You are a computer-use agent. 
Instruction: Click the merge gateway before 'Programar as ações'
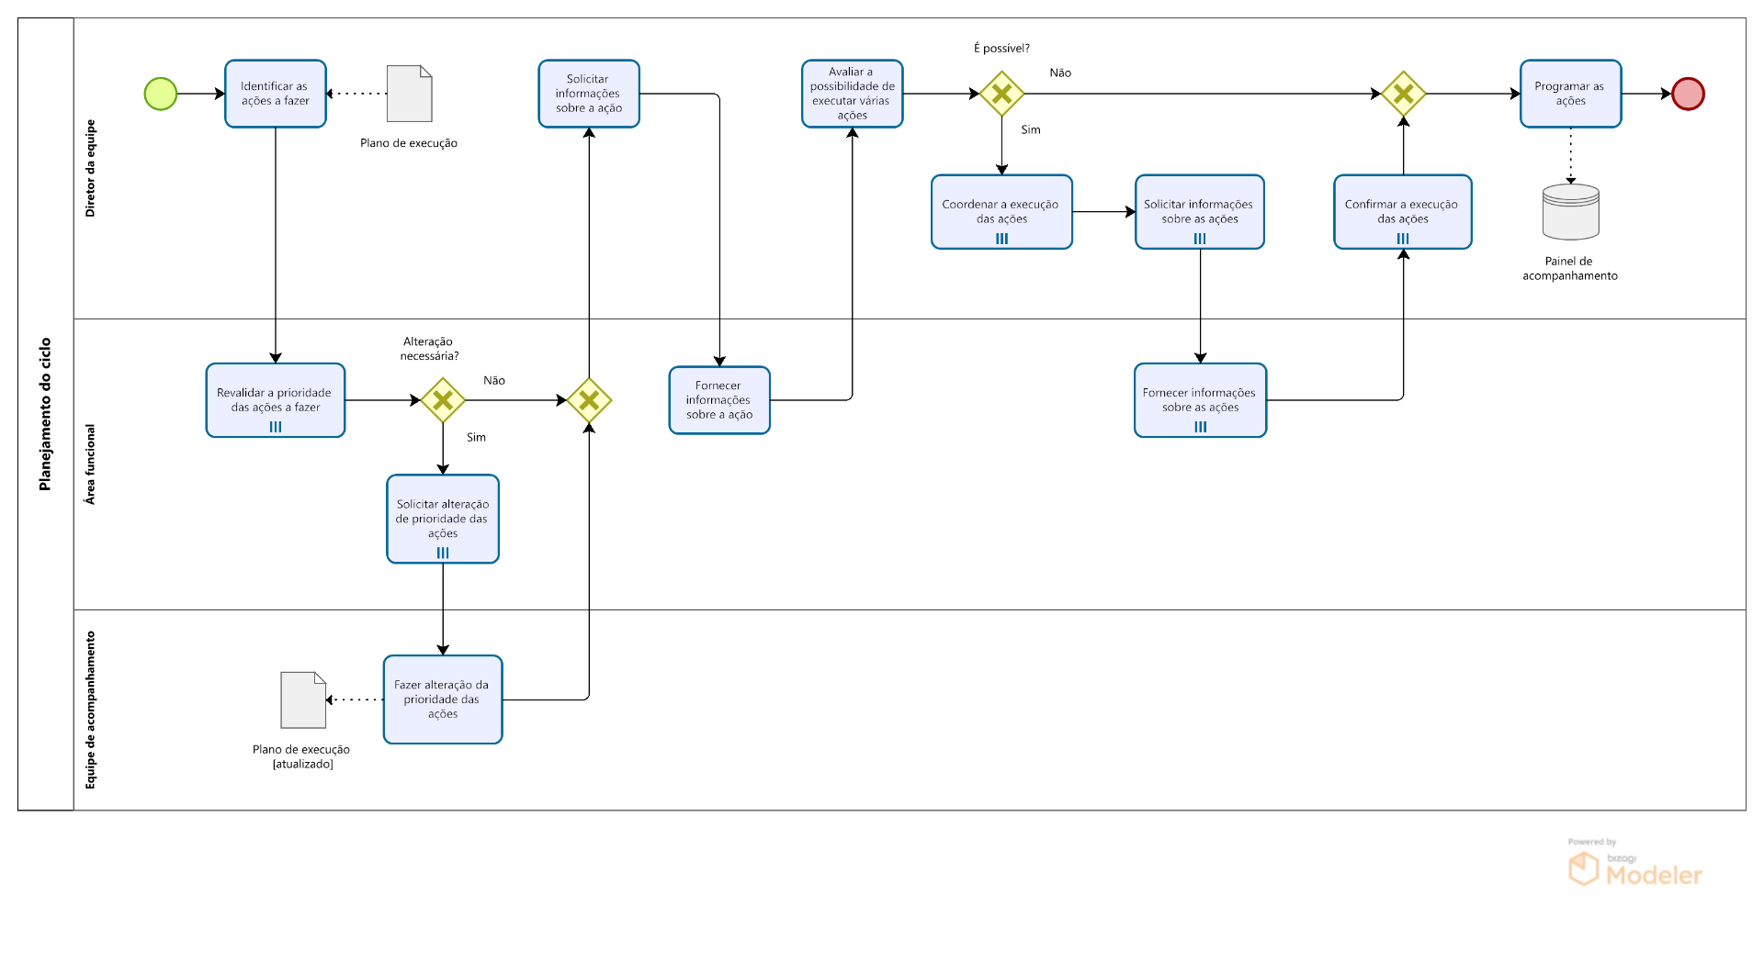coord(1403,94)
